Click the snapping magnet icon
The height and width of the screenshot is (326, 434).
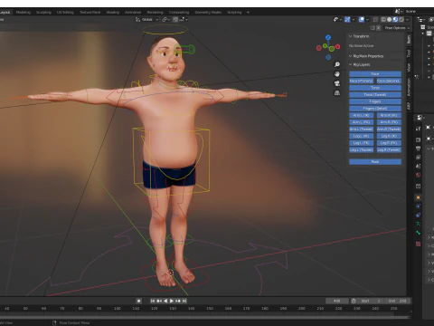175,19
